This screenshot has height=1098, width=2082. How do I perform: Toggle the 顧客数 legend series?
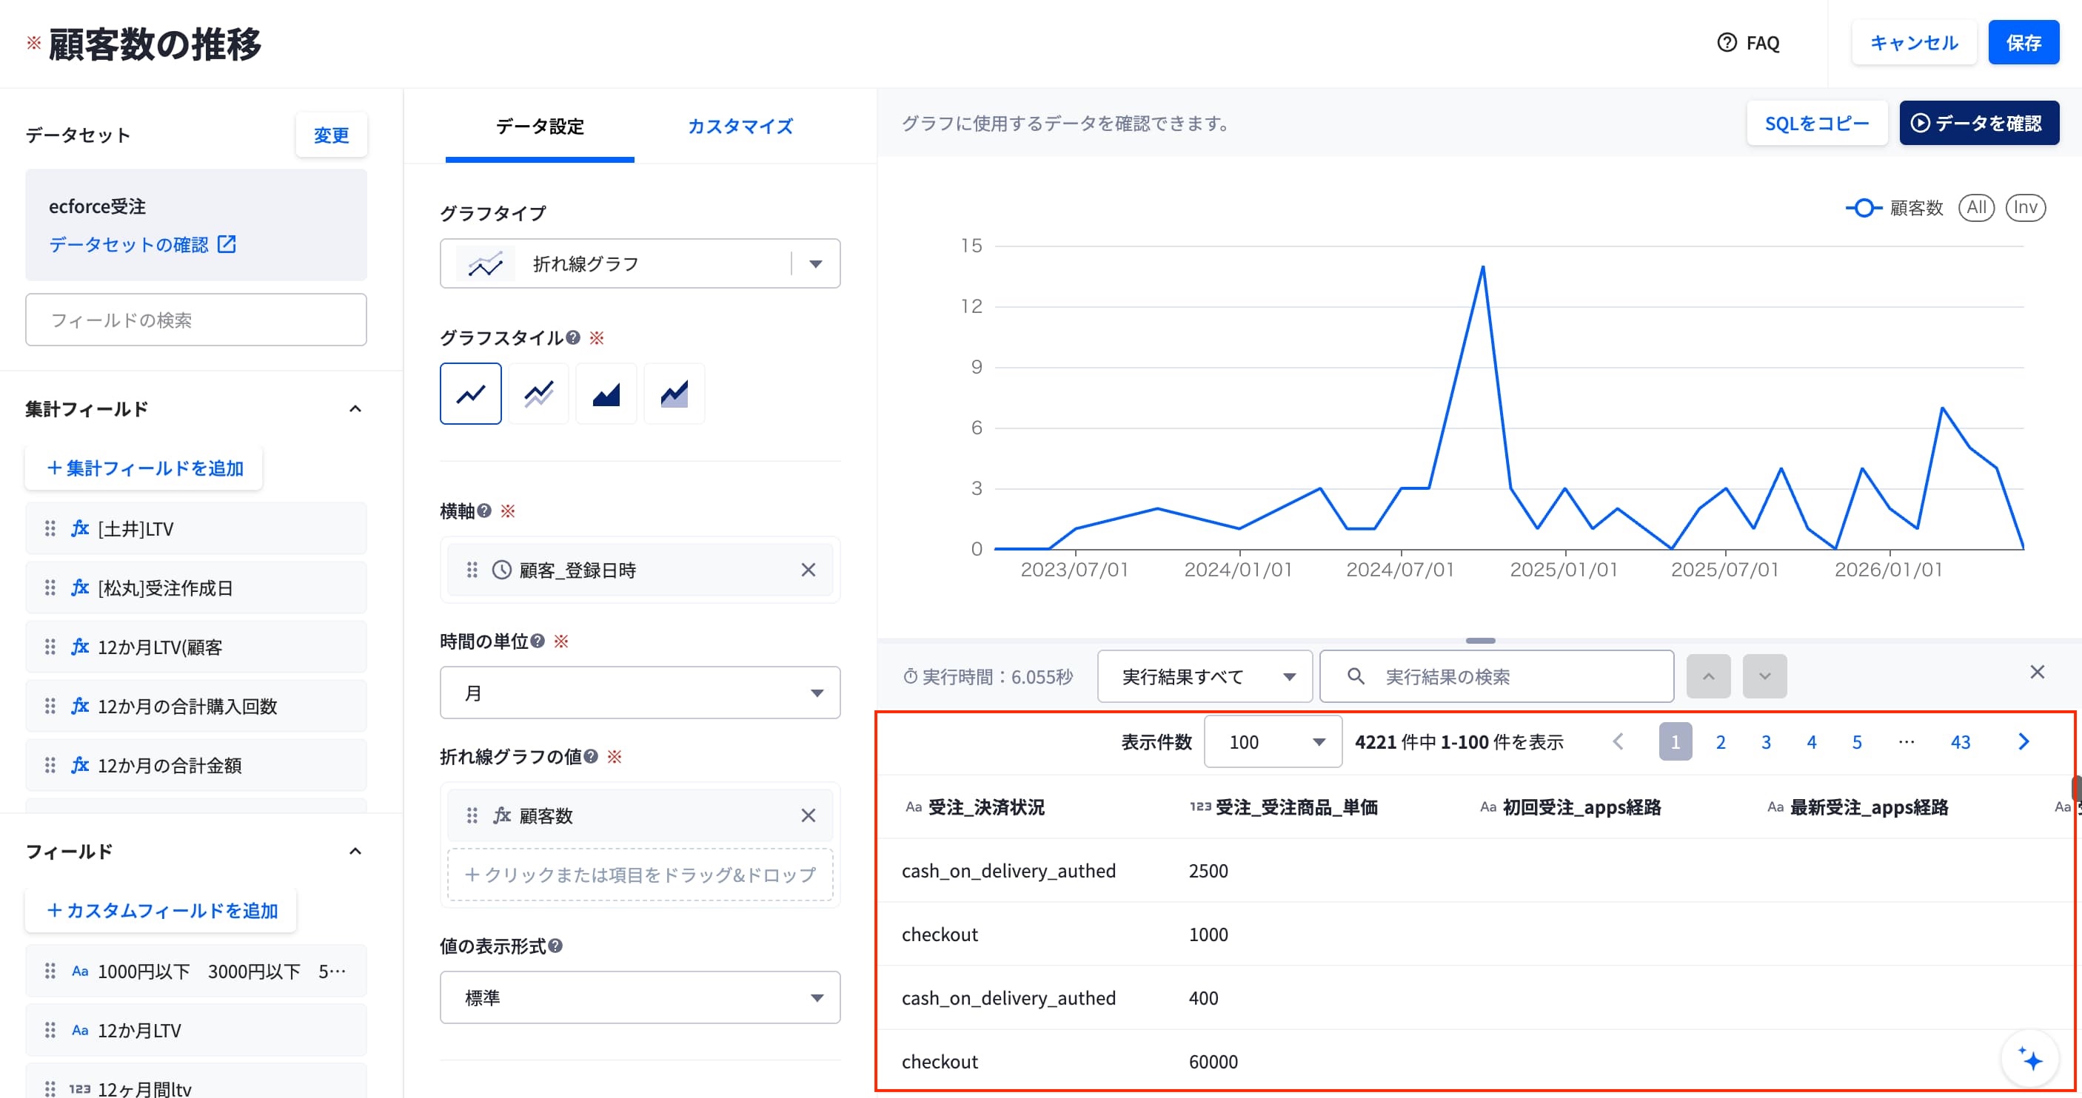[x=1894, y=208]
